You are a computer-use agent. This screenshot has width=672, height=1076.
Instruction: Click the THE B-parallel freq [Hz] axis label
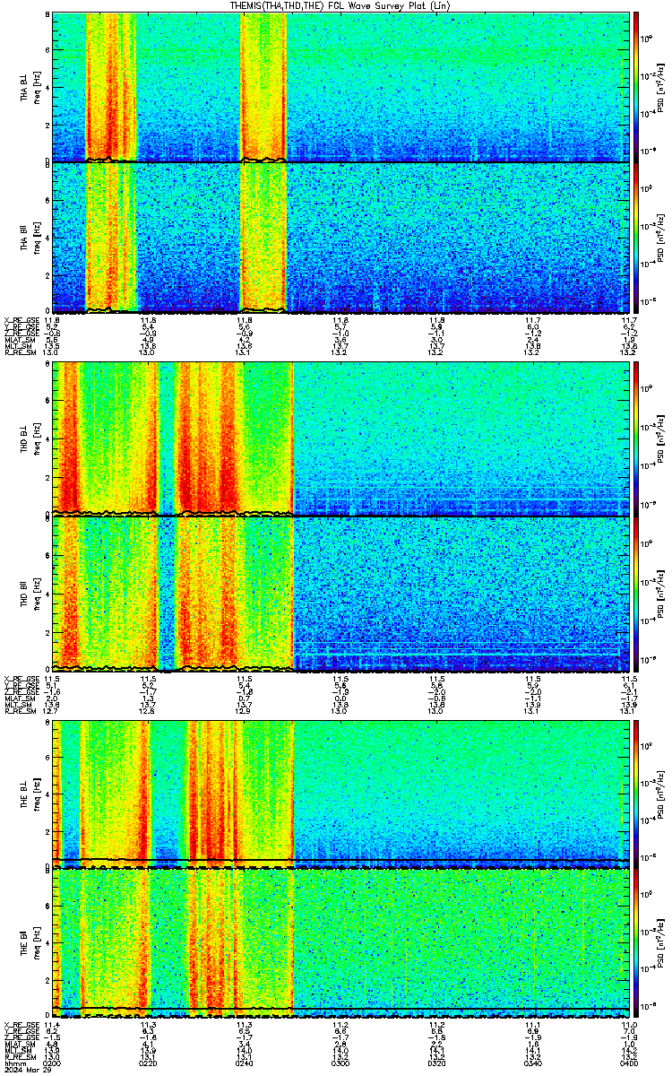[x=37, y=944]
